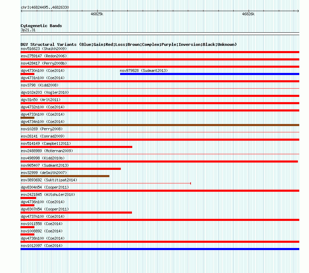This screenshot has width=309, height=273.
Task: Open dgv8307n54 (Cooper2011) variant
Action: coord(45,209)
